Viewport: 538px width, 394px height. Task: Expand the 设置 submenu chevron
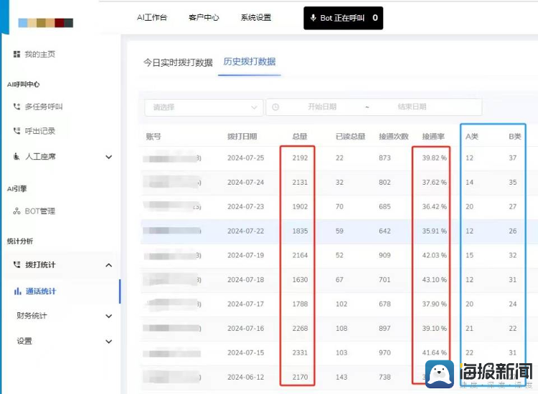(x=109, y=341)
